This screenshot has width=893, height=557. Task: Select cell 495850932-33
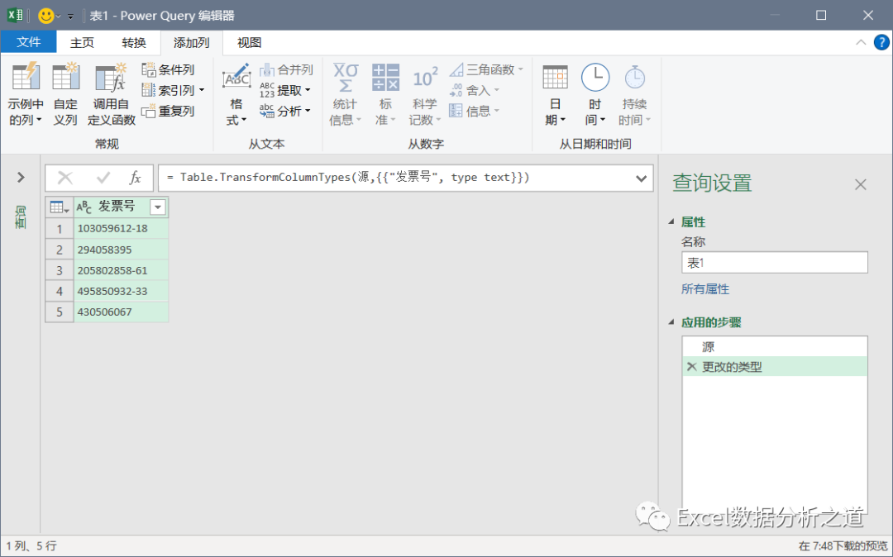click(x=122, y=291)
